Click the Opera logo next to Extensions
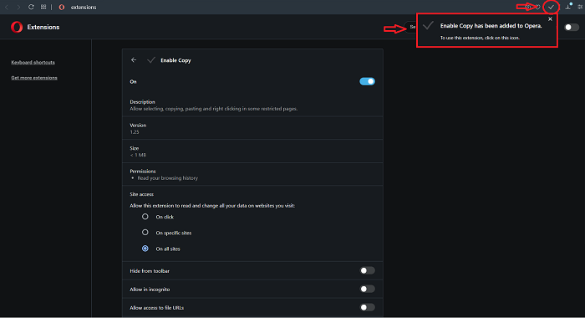This screenshot has width=585, height=318. 17,27
